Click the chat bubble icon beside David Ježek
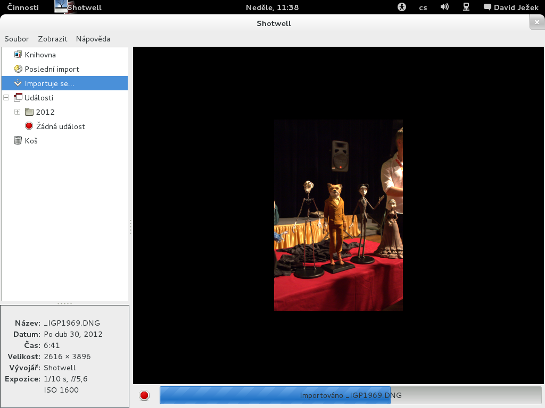 [x=488, y=7]
